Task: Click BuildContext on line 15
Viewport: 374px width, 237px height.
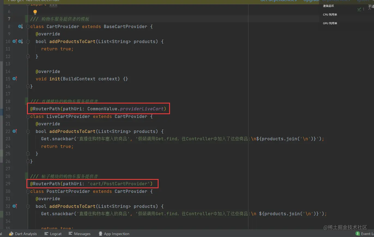Action: (79, 79)
